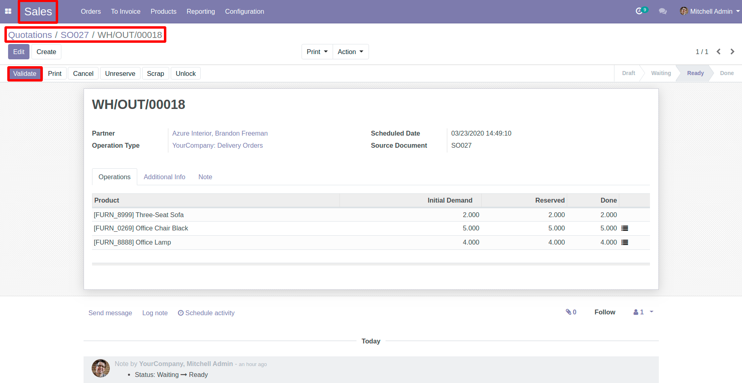Click Schedule activity
This screenshot has width=742, height=383.
[206, 313]
